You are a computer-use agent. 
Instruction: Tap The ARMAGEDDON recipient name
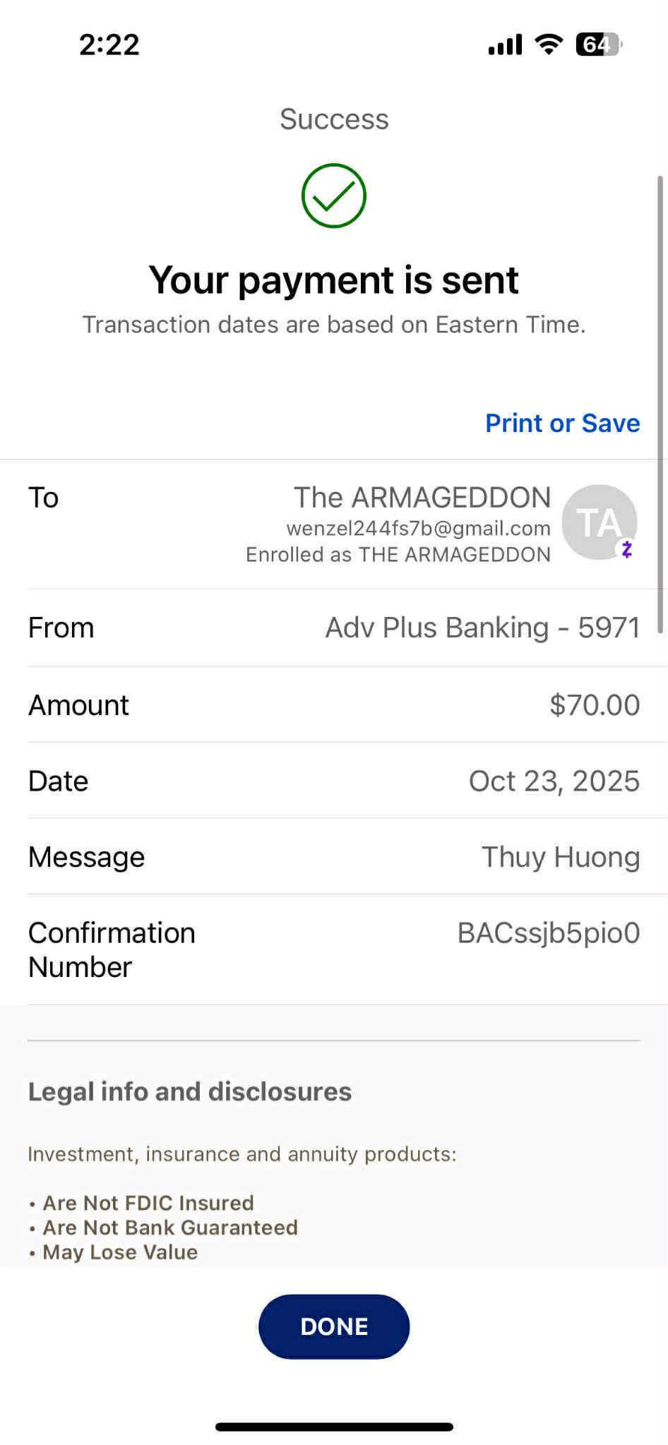click(x=422, y=498)
